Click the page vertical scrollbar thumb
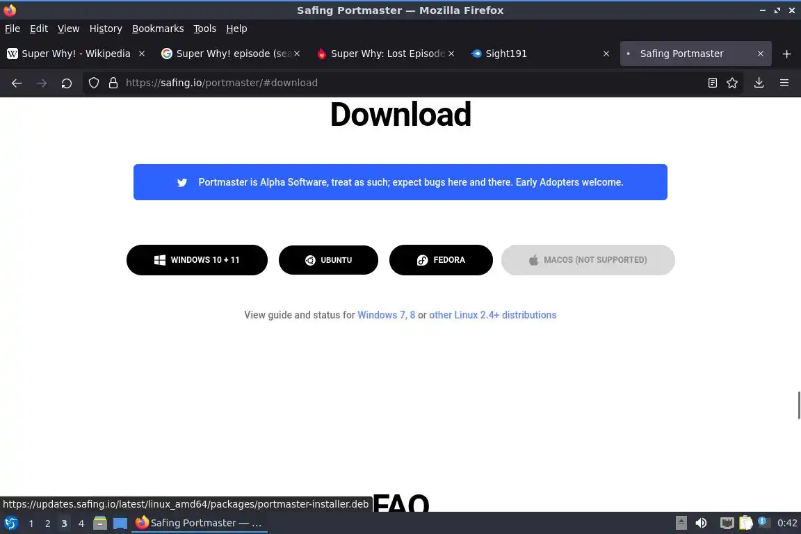This screenshot has width=801, height=534. point(798,405)
